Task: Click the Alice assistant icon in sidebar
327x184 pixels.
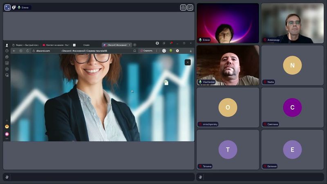Action: [x=7, y=134]
